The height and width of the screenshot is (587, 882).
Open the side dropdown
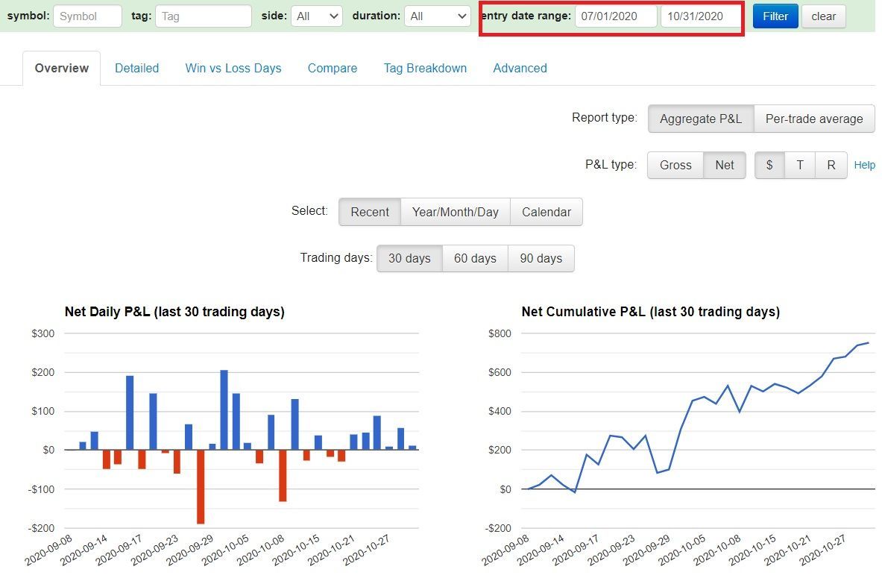pos(317,16)
